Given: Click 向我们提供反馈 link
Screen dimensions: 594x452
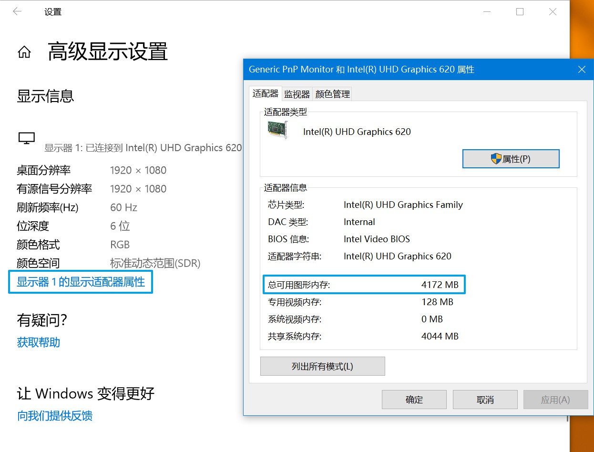Looking at the screenshot, I should [x=55, y=416].
